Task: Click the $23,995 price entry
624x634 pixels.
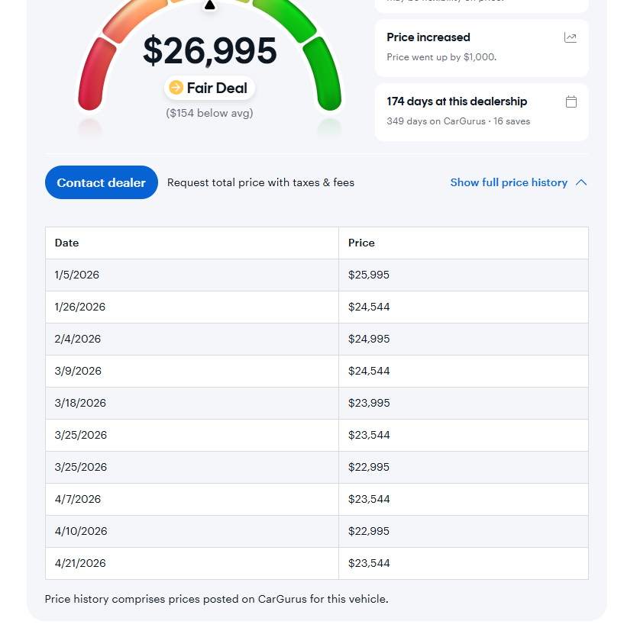Action: (x=369, y=403)
